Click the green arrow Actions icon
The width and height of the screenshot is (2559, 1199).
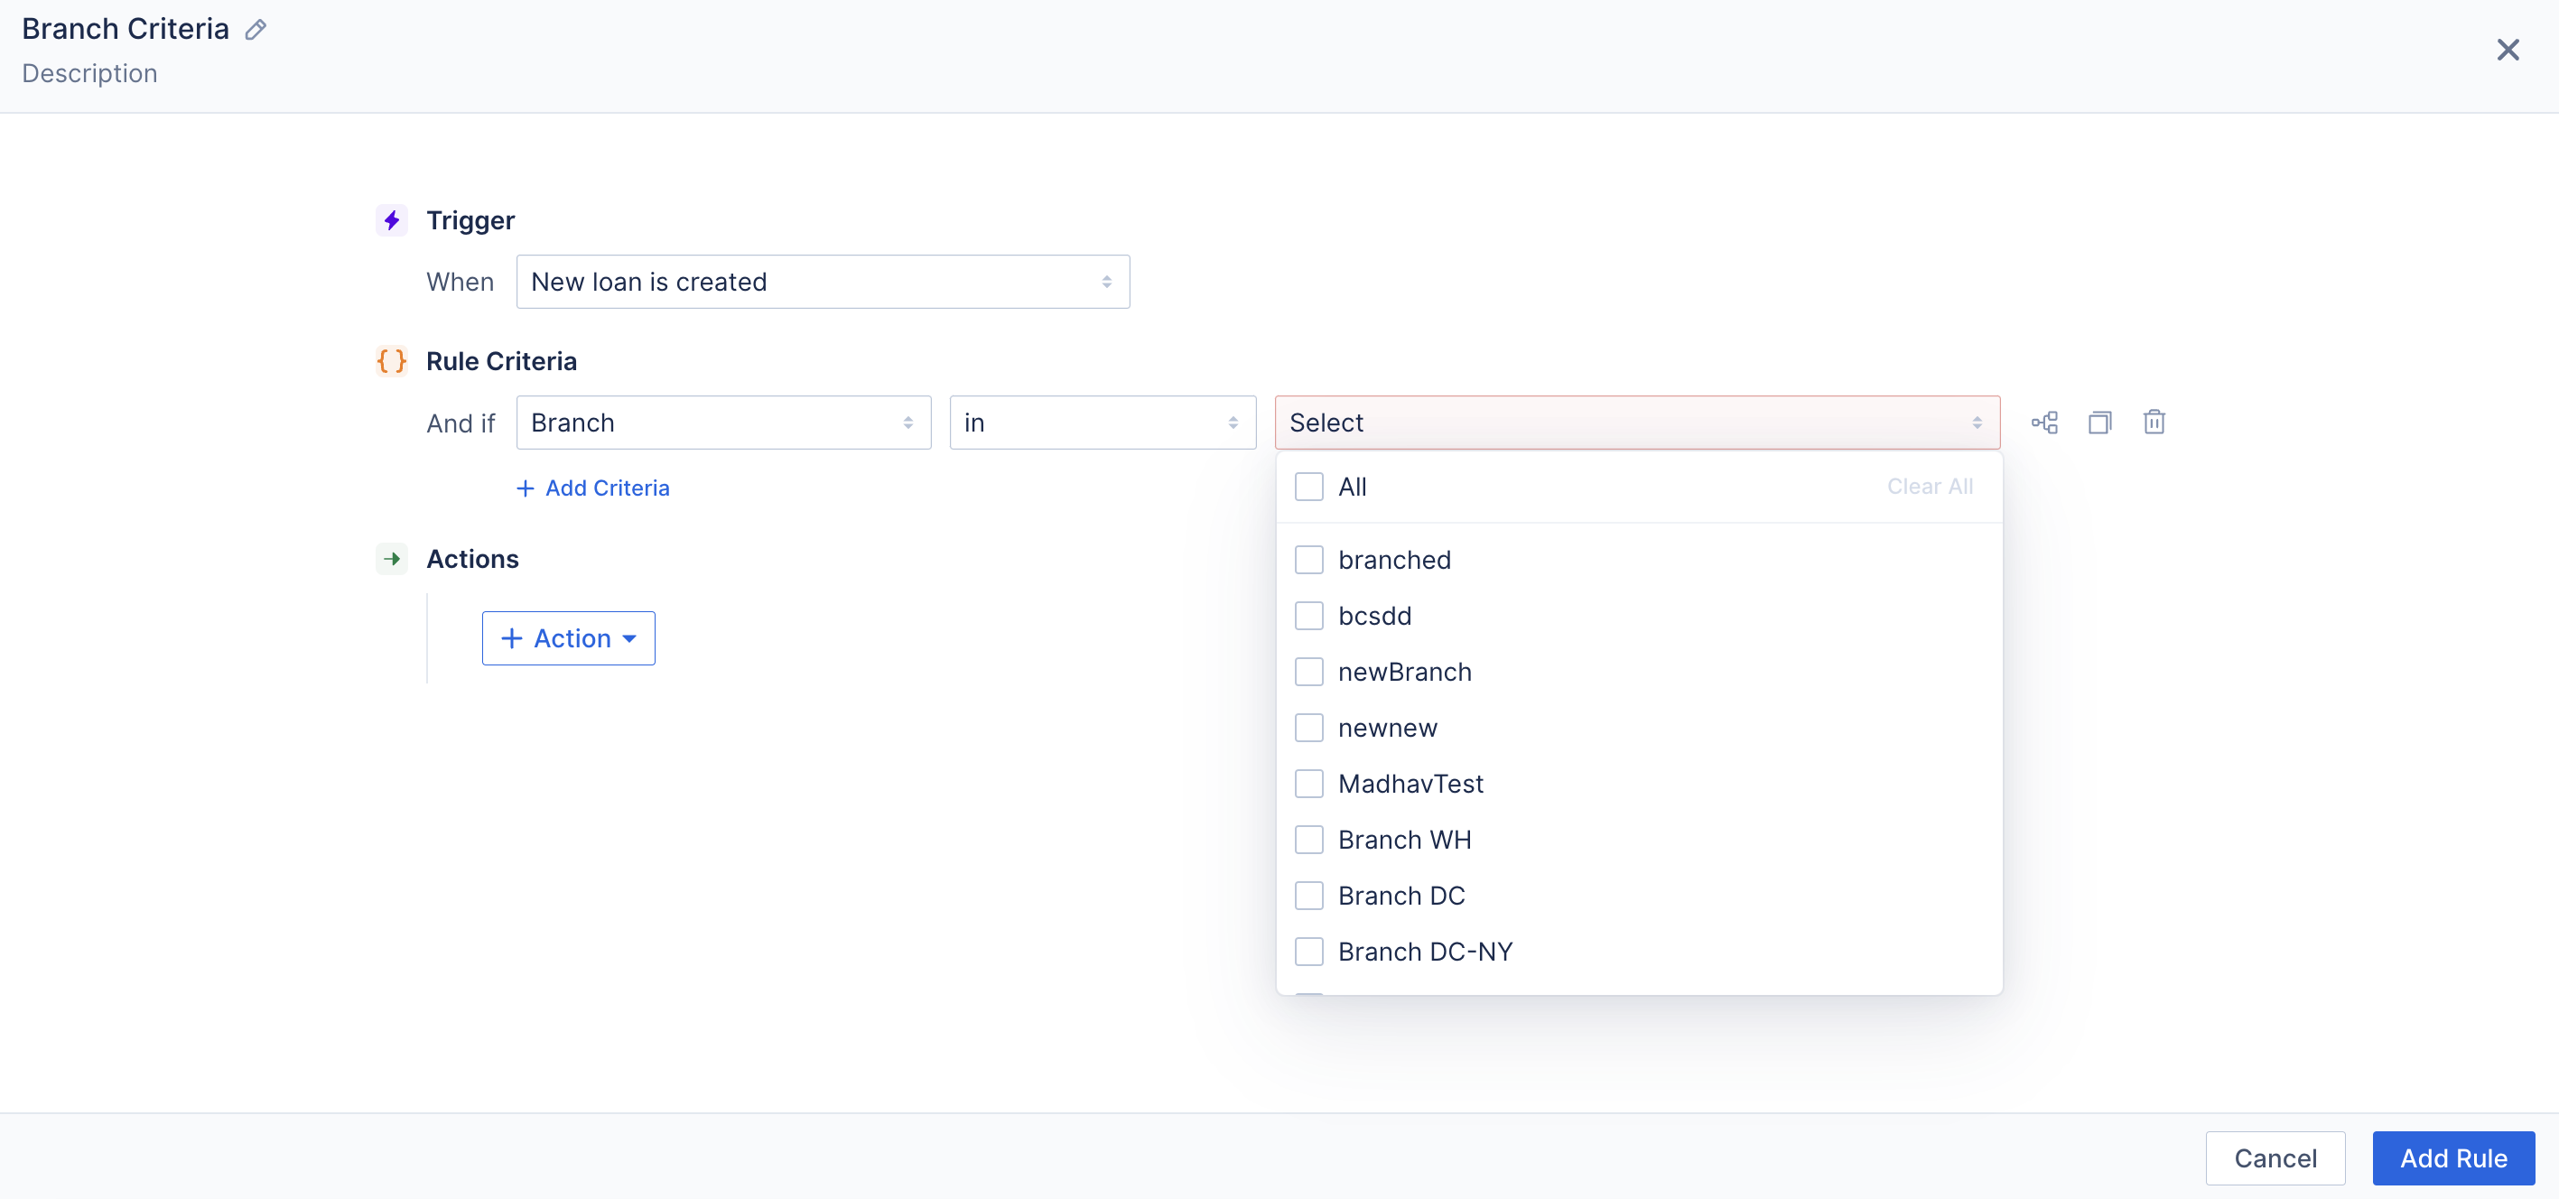click(x=393, y=559)
